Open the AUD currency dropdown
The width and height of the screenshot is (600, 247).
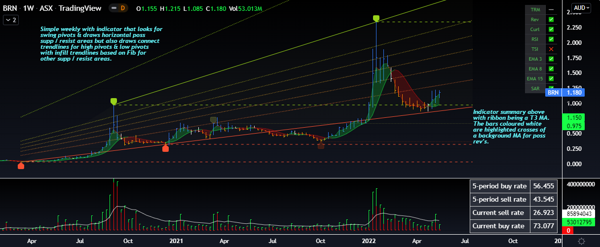click(x=581, y=8)
